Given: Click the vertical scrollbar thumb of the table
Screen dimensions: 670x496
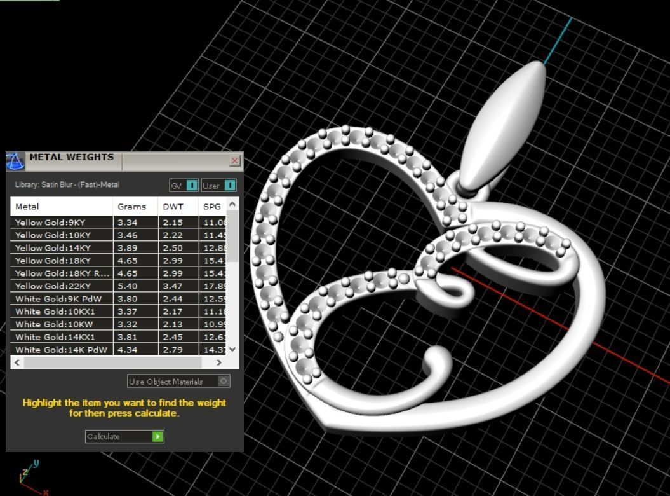Looking at the screenshot, I should click(232, 236).
